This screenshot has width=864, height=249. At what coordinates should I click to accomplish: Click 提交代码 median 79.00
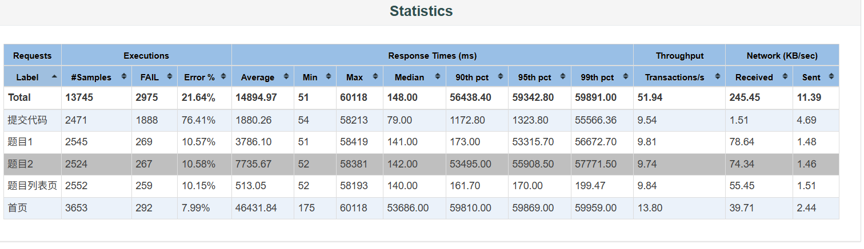(399, 120)
